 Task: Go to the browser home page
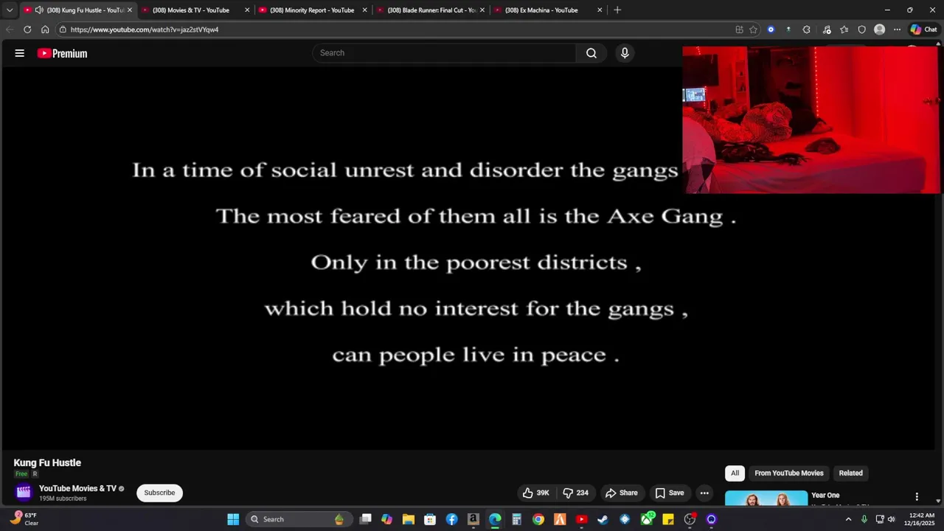45,29
